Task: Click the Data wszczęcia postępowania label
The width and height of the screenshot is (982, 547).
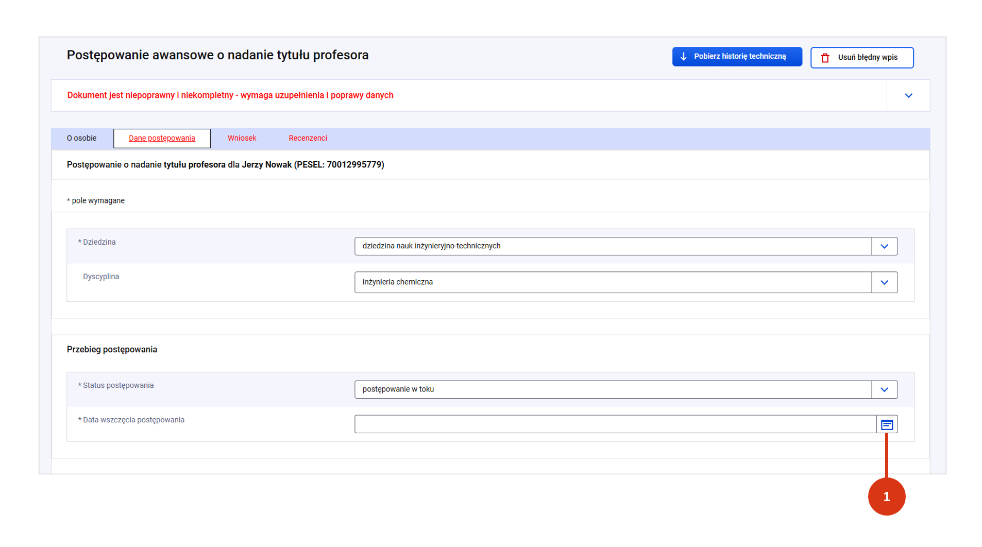Action: click(x=133, y=420)
